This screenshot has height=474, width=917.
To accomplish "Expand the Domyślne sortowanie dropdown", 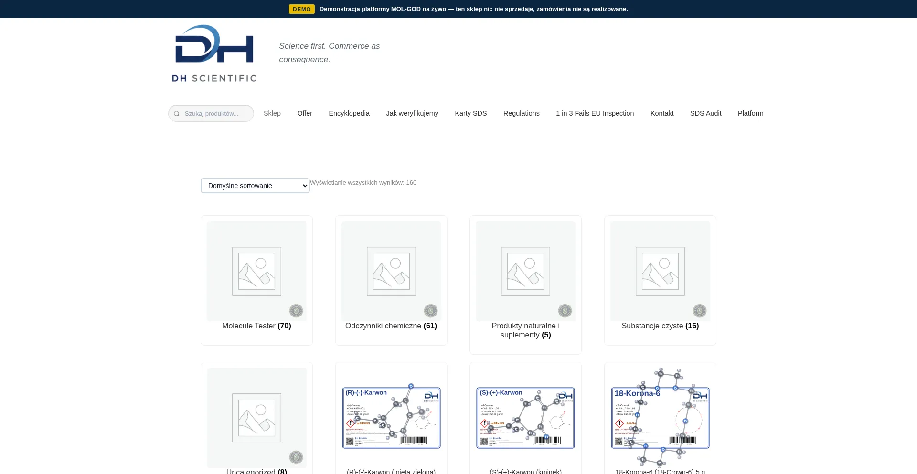I will click(x=255, y=186).
